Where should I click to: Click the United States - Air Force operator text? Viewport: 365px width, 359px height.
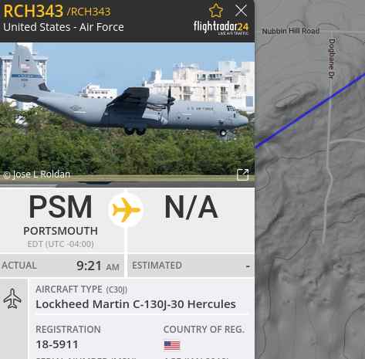click(63, 27)
